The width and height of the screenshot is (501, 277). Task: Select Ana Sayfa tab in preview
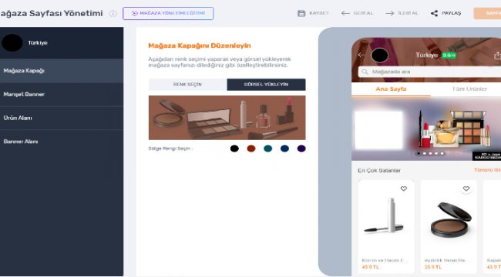(391, 89)
